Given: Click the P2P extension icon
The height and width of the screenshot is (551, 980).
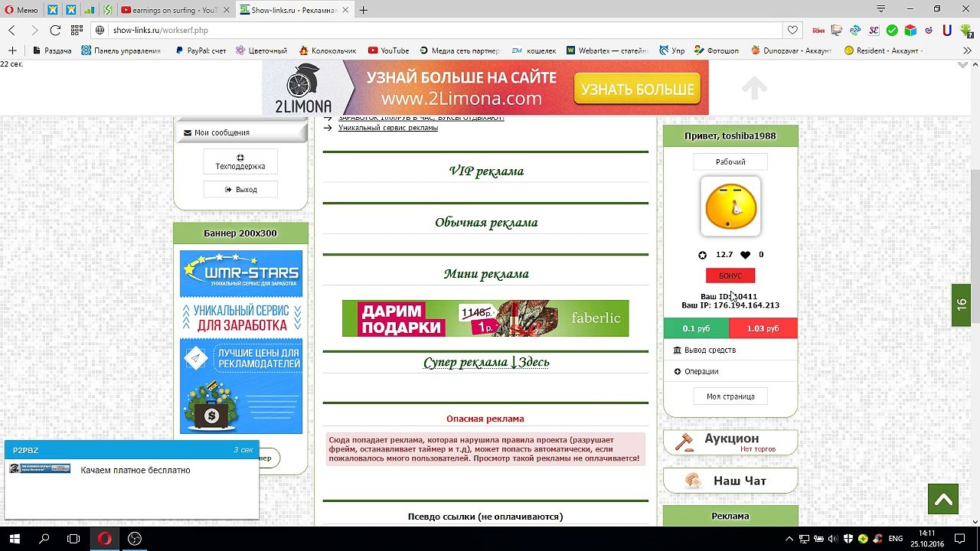Looking at the screenshot, I should 855,31.
